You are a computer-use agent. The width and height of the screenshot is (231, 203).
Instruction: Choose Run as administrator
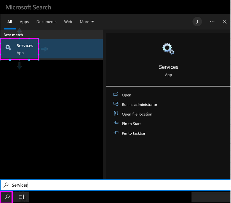click(140, 105)
